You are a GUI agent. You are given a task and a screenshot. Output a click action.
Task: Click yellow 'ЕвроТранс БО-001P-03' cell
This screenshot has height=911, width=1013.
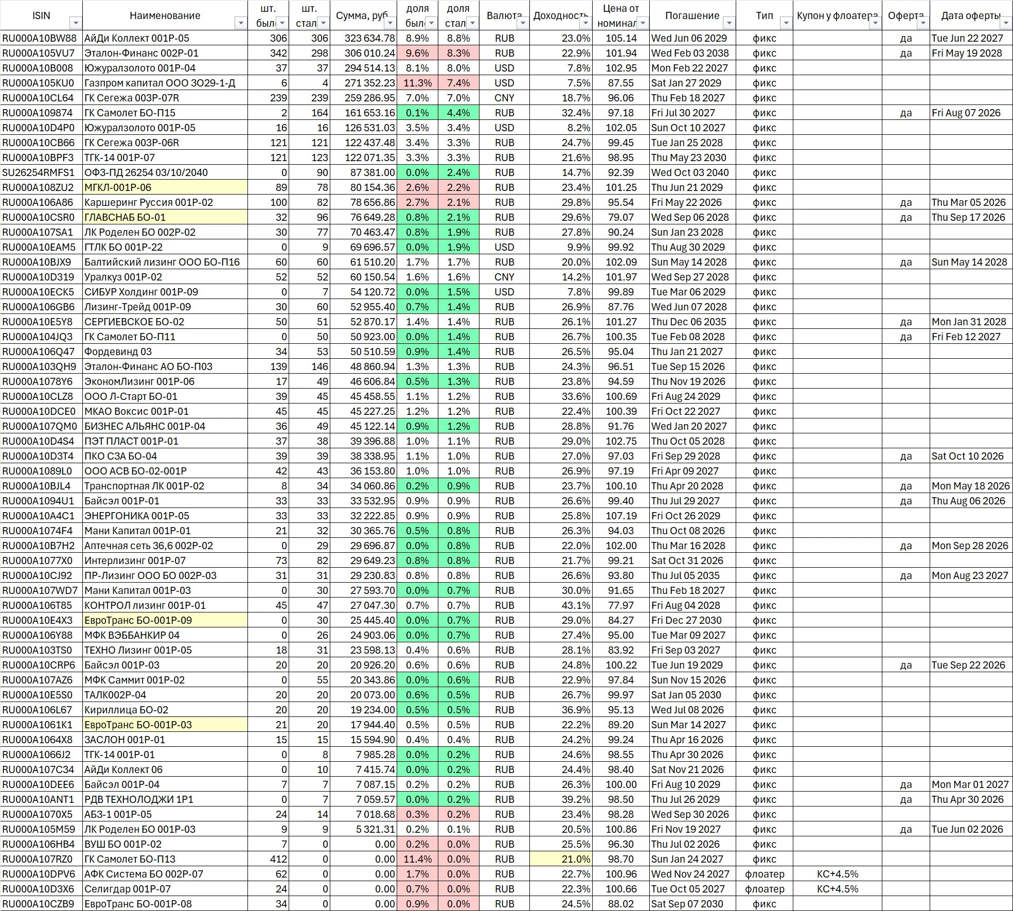coord(165,725)
